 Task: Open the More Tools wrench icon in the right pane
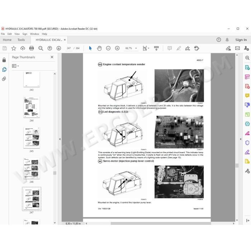(247, 171)
